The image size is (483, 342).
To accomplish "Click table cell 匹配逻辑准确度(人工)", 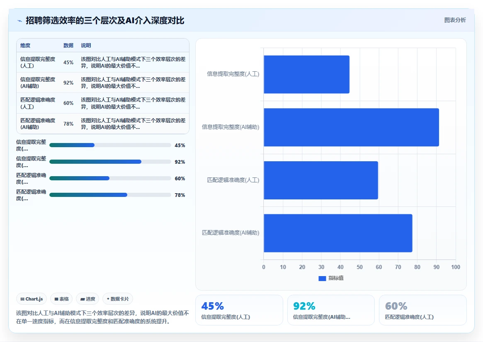I will point(38,103).
